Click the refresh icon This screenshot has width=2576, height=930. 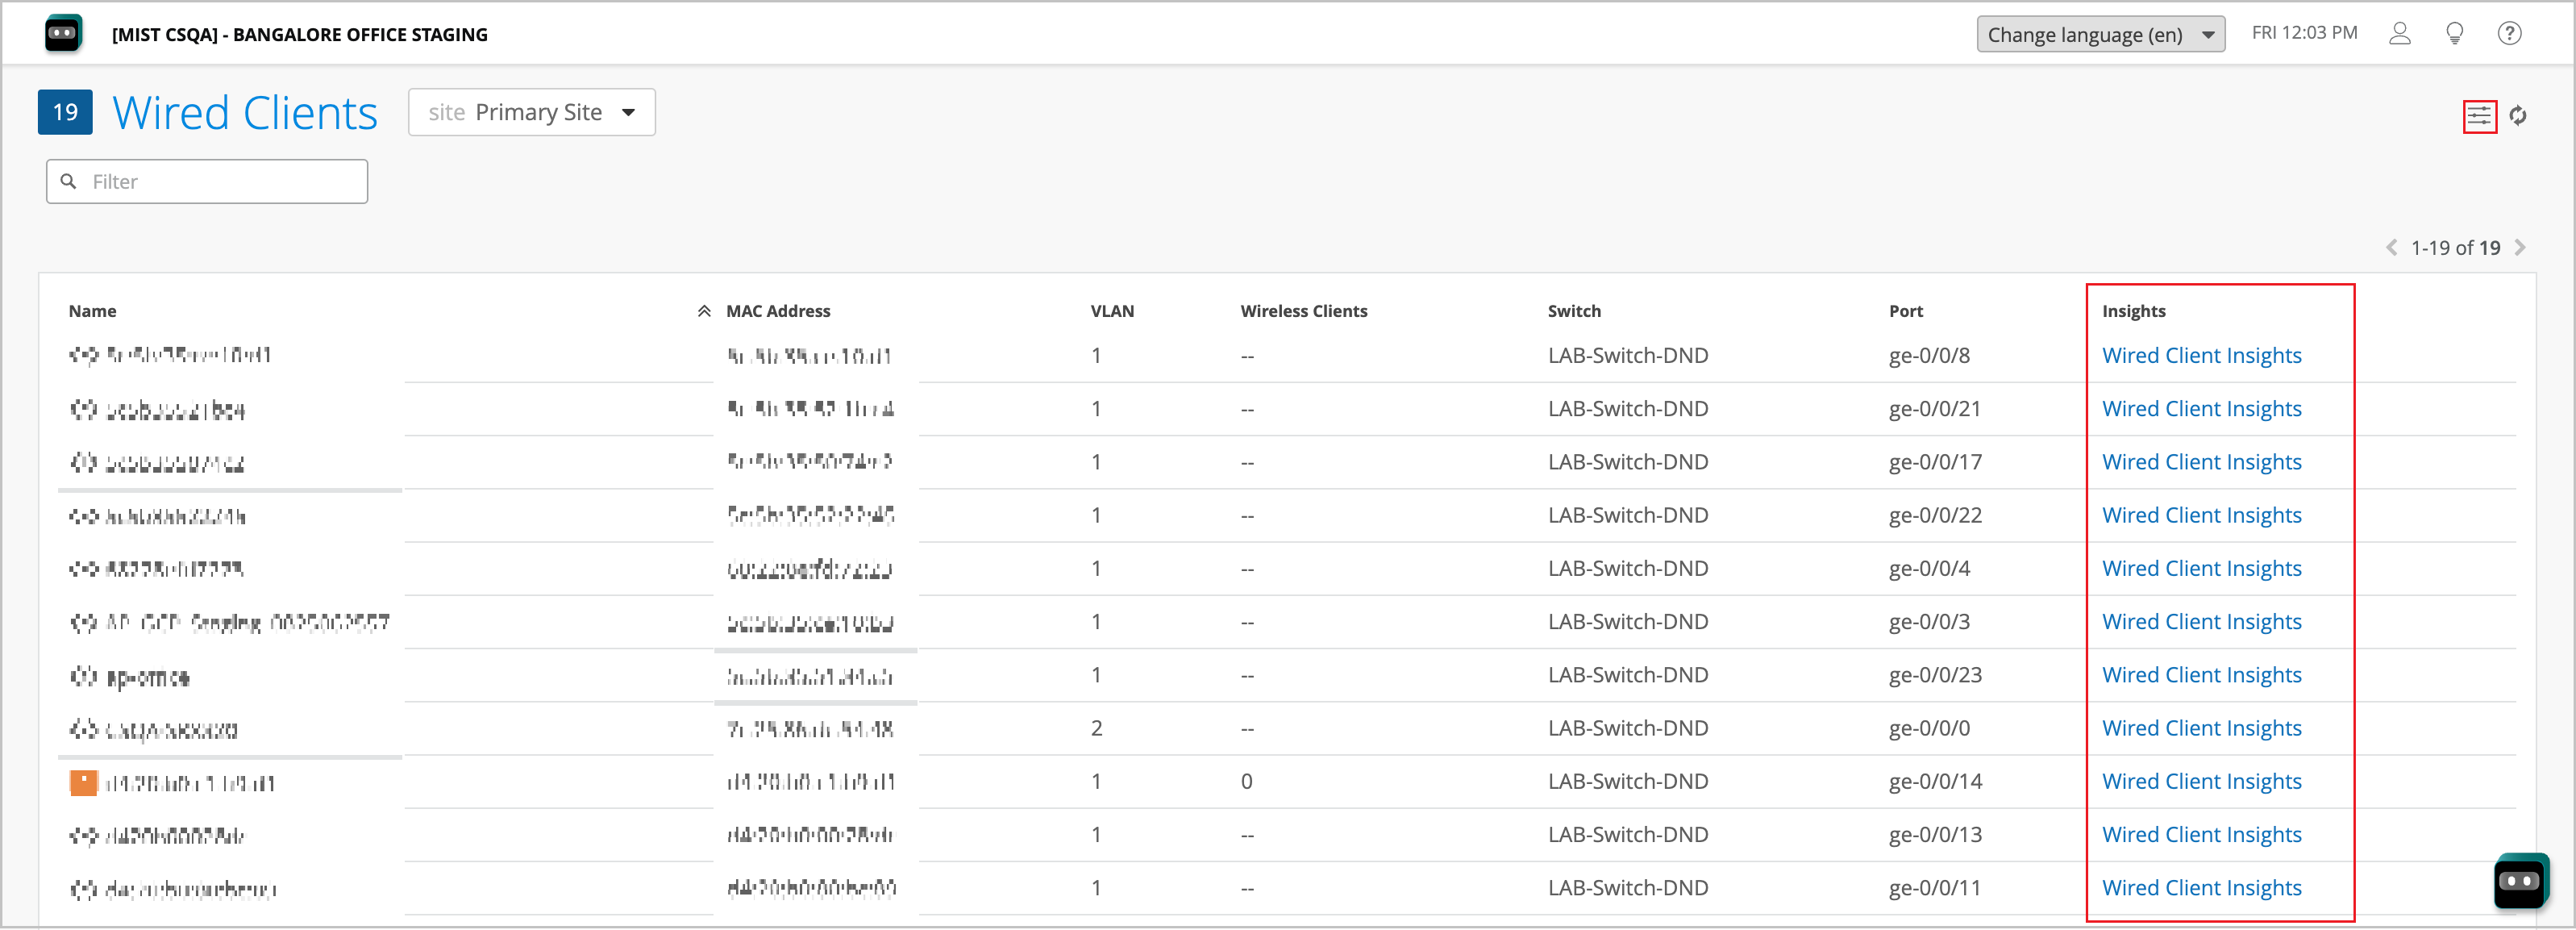pos(2517,116)
